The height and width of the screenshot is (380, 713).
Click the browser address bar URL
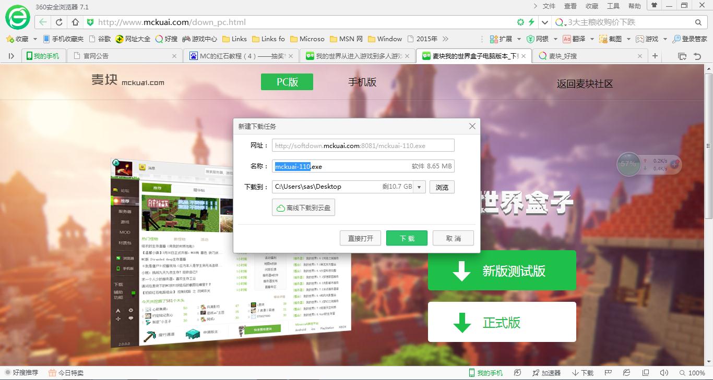(x=172, y=22)
